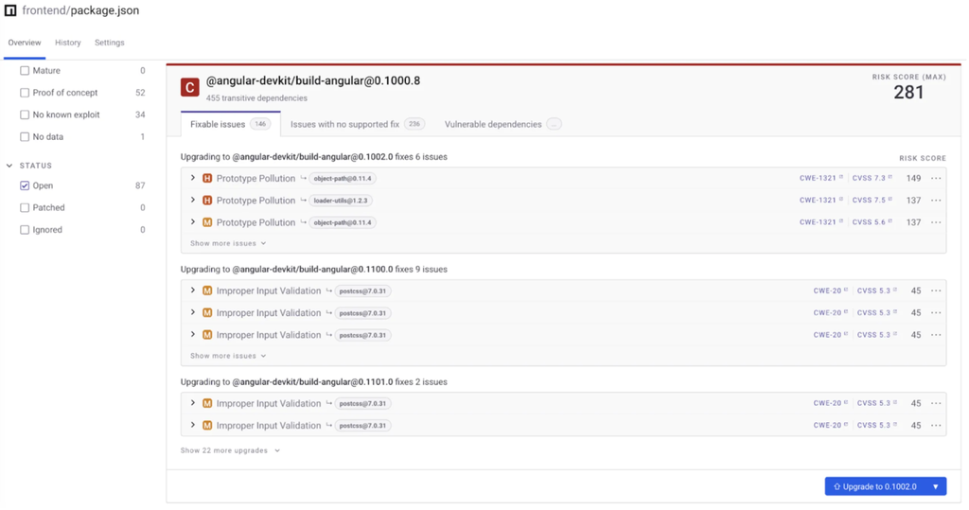This screenshot has width=969, height=510.
Task: Click the loader-utils@1.2.3 package chip
Action: (x=341, y=201)
